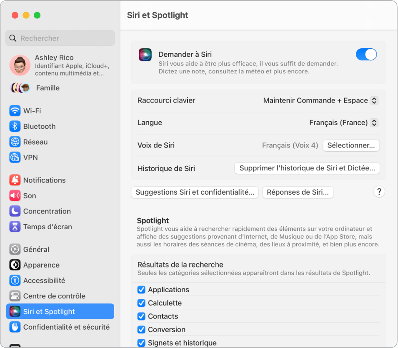Click Supprimer l'historique de Siri et Dictée

coord(307,168)
